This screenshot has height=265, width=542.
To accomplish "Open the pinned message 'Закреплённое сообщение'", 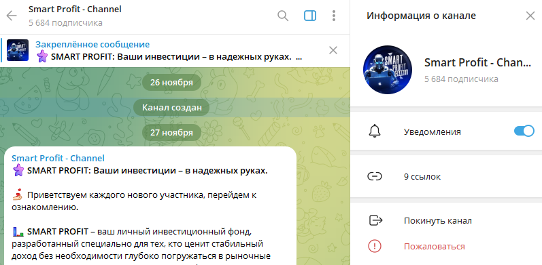I will click(x=92, y=45).
